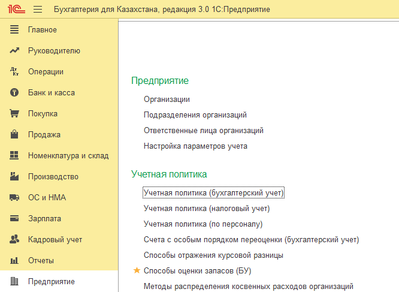The height and width of the screenshot is (292, 399).
Task: Open Ответственные лица организаций
Action: coord(204,130)
